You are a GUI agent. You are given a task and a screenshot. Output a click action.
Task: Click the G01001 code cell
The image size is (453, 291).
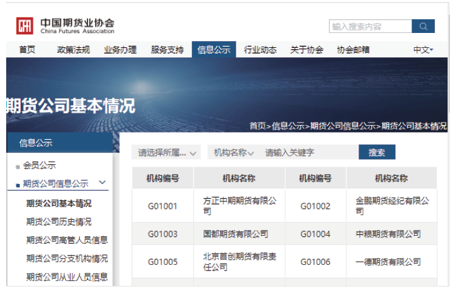(163, 206)
